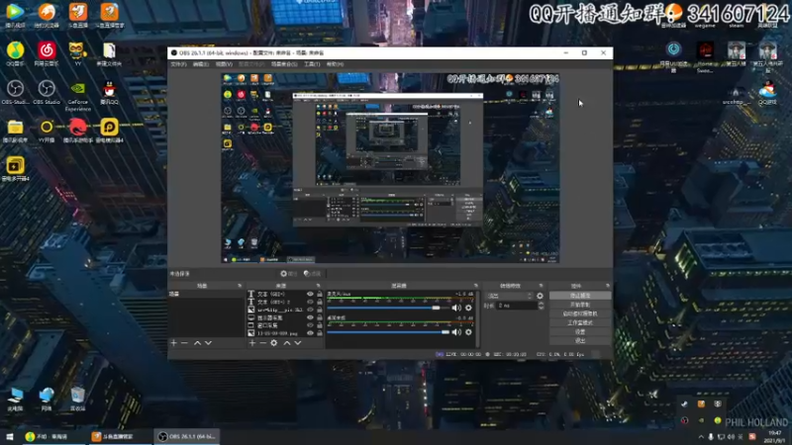This screenshot has width=792, height=445.
Task: Toggle visibility of Text (GDI+) 2 source
Action: [x=310, y=302]
